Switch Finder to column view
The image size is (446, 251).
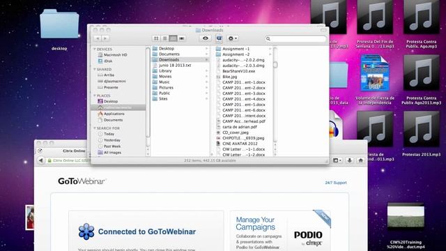click(173, 38)
